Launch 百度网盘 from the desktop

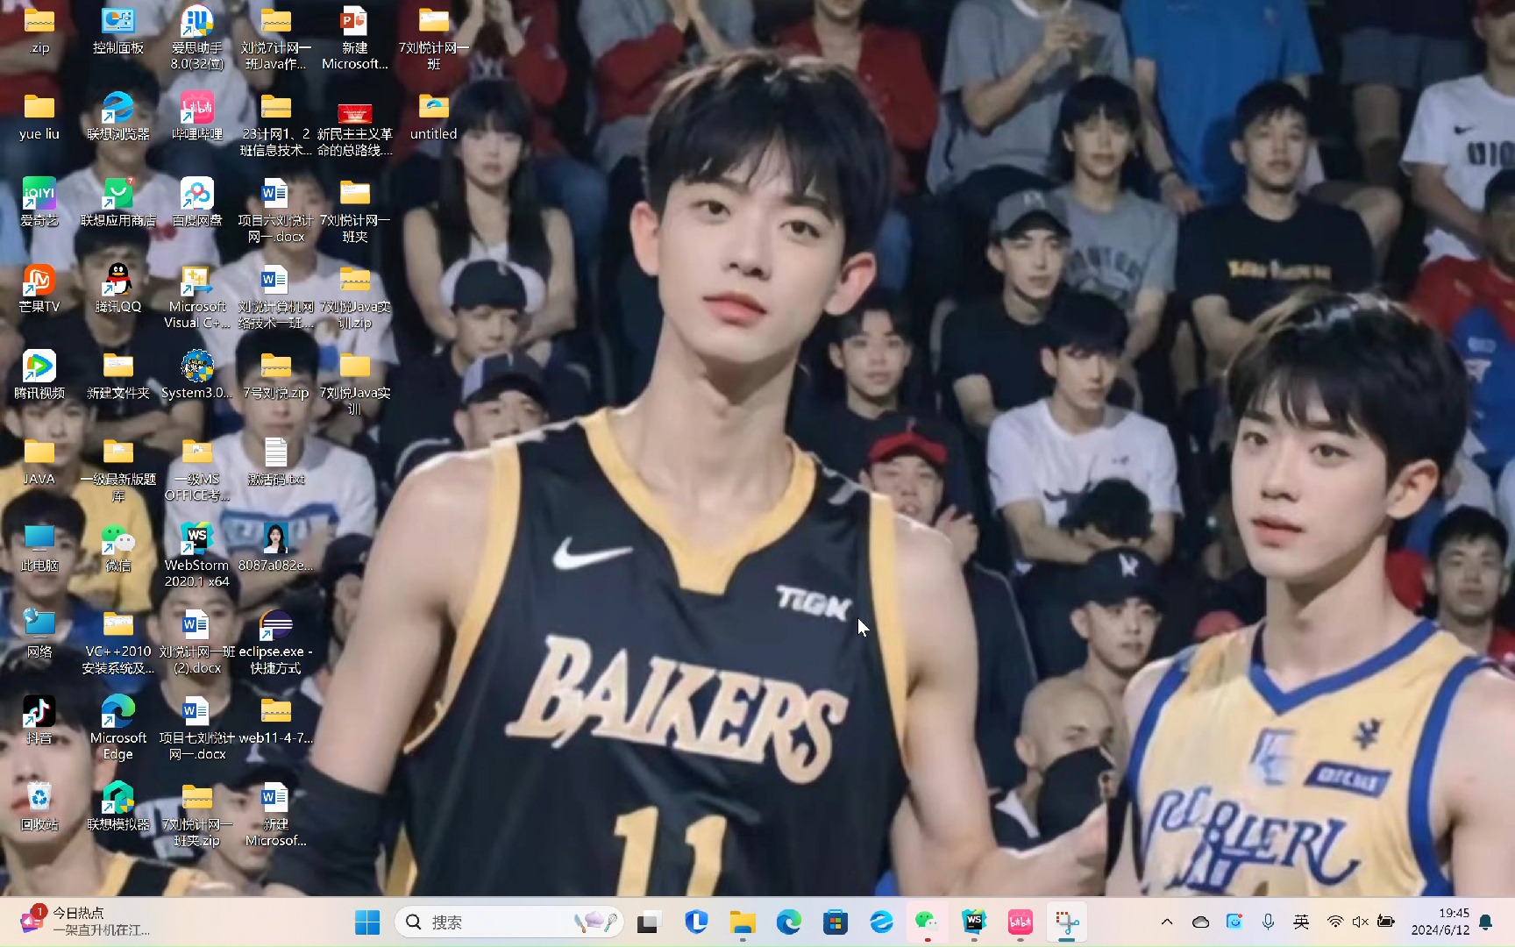(x=196, y=203)
